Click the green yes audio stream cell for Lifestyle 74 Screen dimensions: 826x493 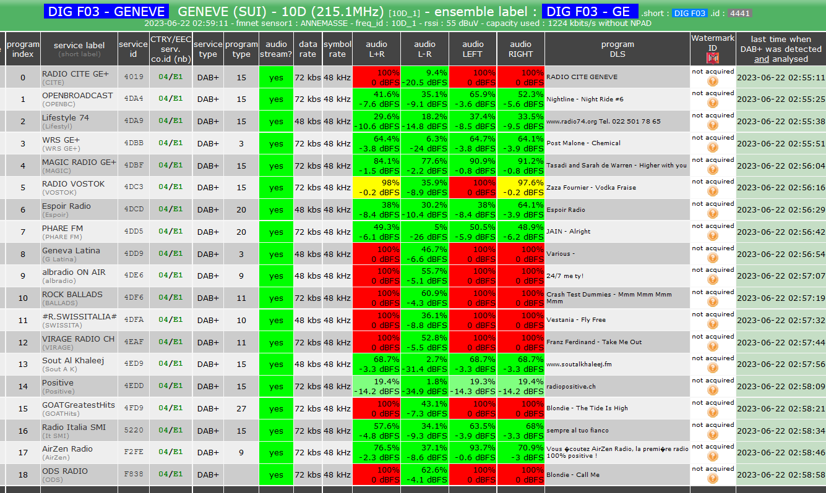tap(277, 122)
